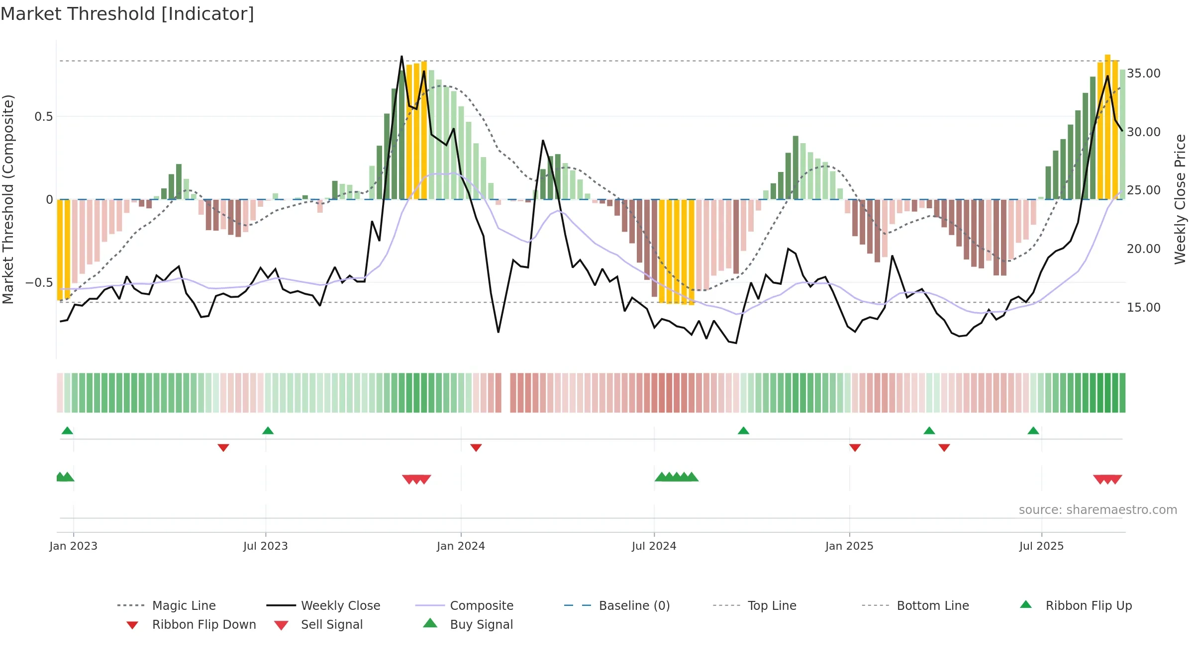Toggle the Top Line legend entry
Viewport: 1194px width, 671px height.
tap(755, 605)
